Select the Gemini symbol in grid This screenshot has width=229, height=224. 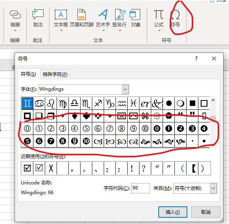[27, 104]
